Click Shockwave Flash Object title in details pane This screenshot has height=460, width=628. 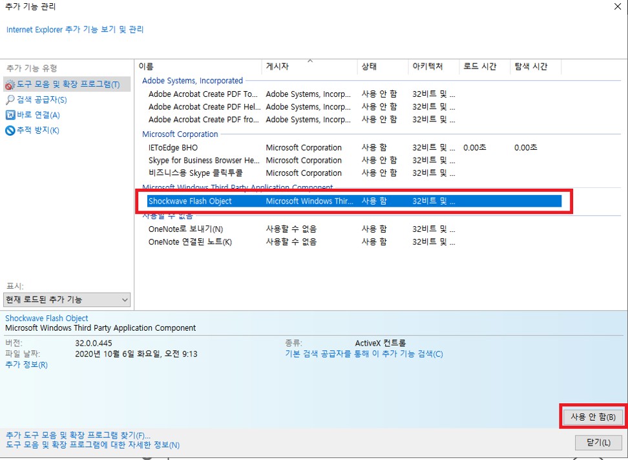pyautogui.click(x=47, y=319)
